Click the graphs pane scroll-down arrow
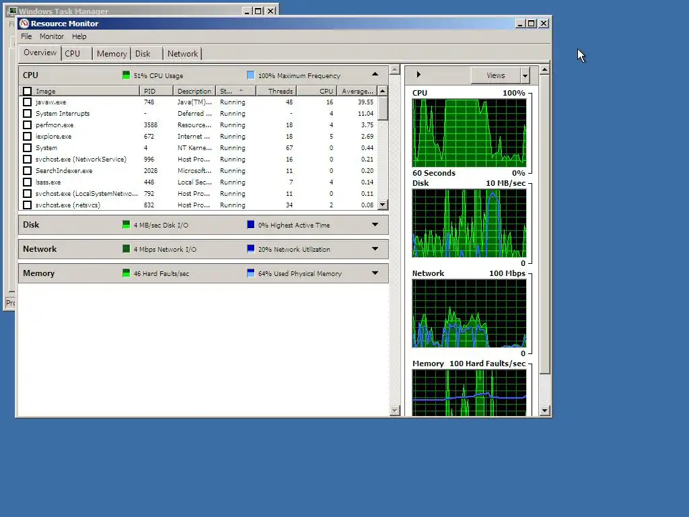 point(544,411)
